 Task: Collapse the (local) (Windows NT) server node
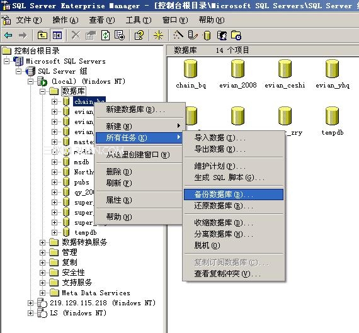coord(30,81)
